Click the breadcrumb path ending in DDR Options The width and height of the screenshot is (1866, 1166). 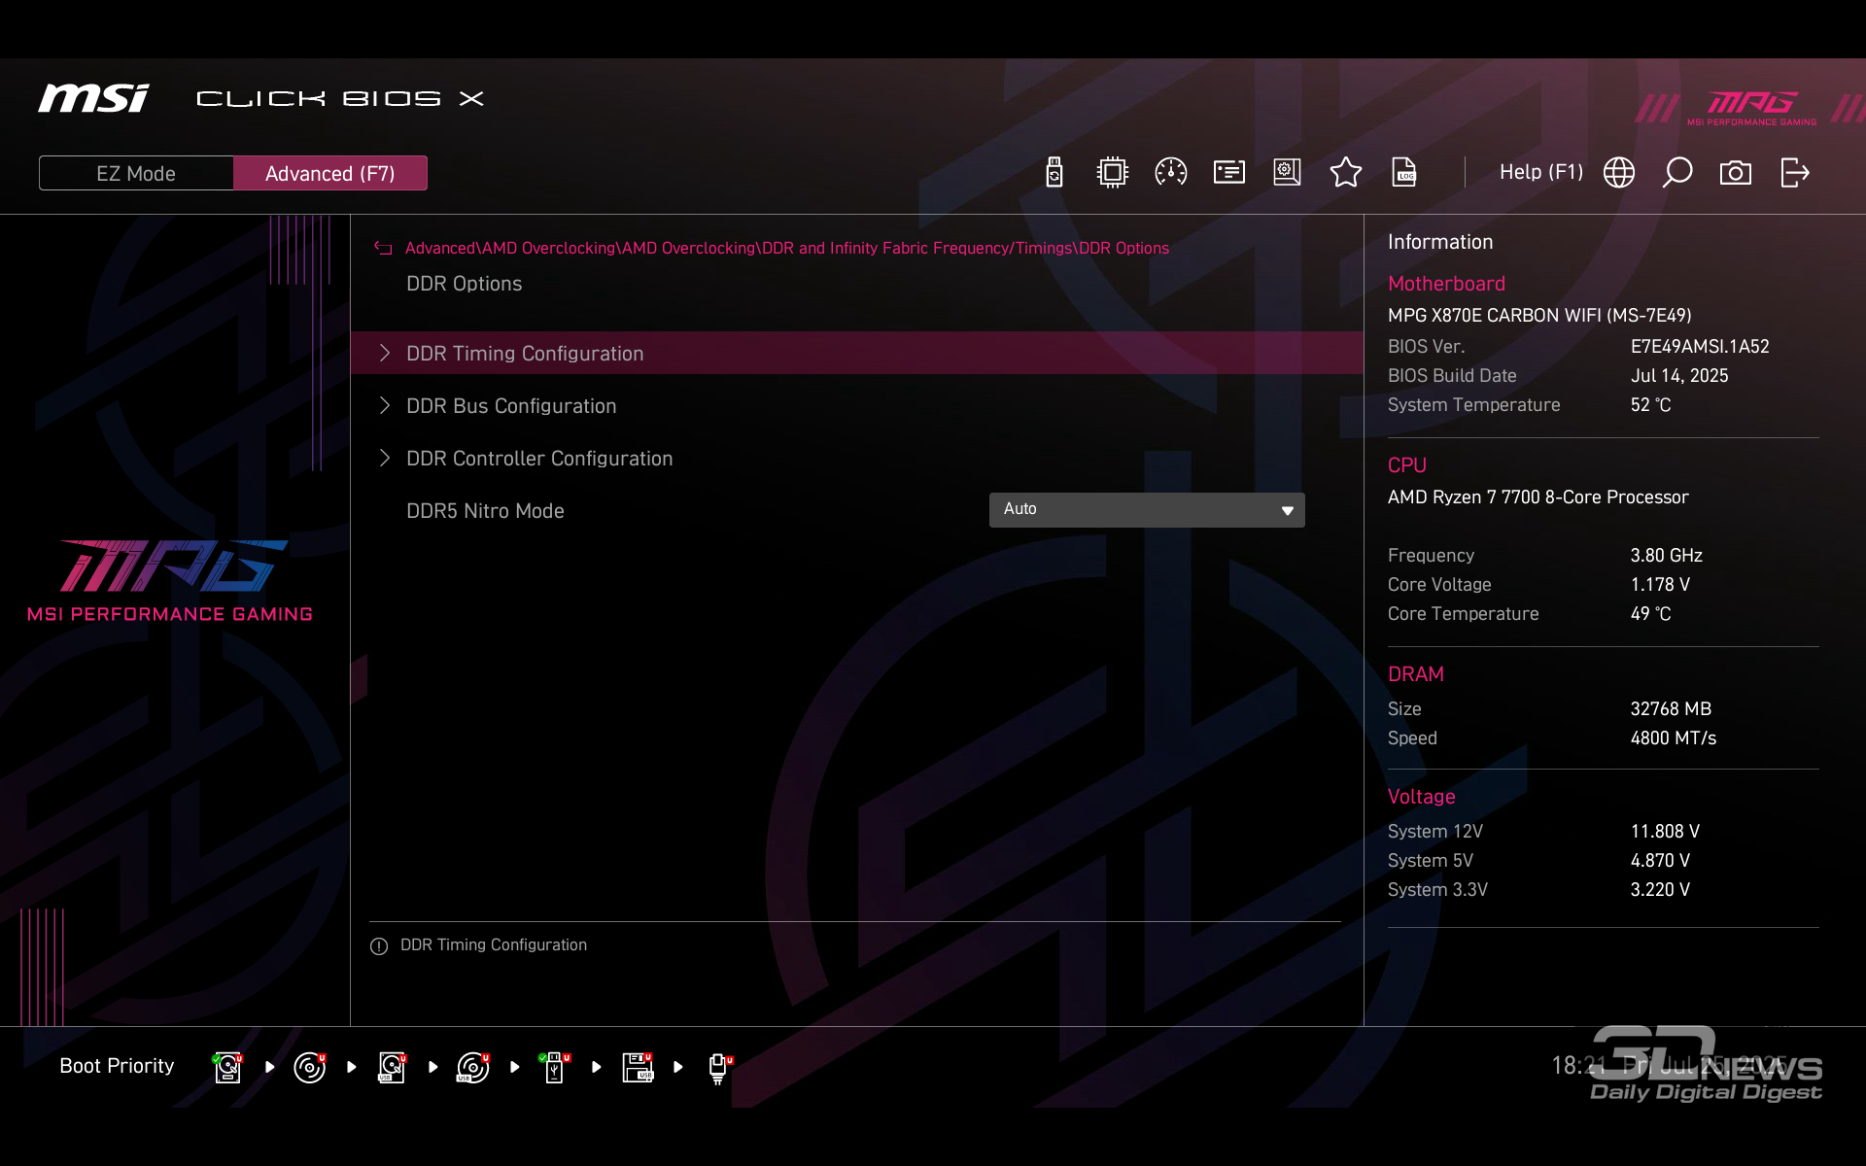pos(787,248)
